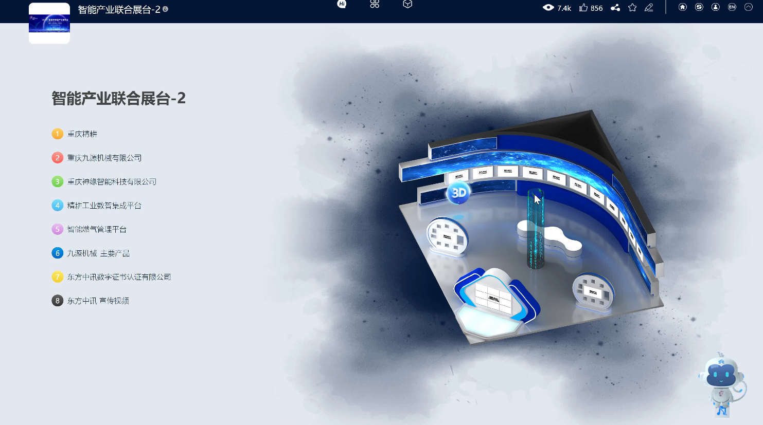This screenshot has width=763, height=425.
Task: Switch language with EN icon
Action: [x=732, y=7]
